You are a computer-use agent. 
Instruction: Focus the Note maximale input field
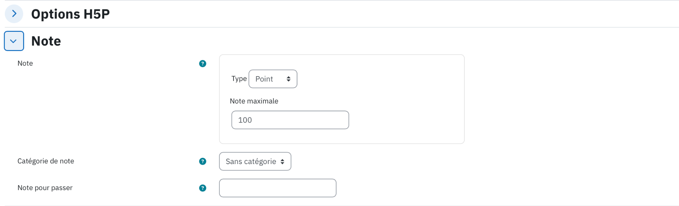(x=290, y=120)
